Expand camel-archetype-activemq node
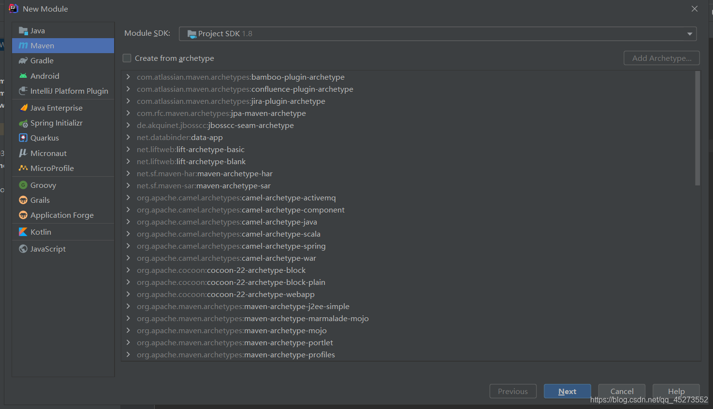The image size is (713, 409). (128, 197)
